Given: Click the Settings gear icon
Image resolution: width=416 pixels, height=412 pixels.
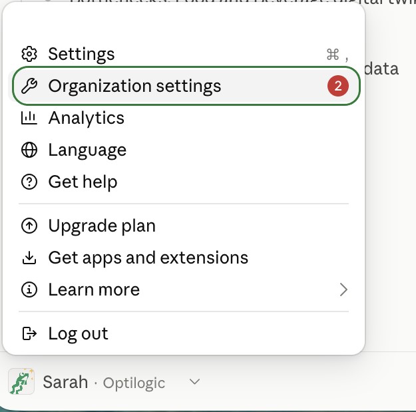Looking at the screenshot, I should [29, 54].
